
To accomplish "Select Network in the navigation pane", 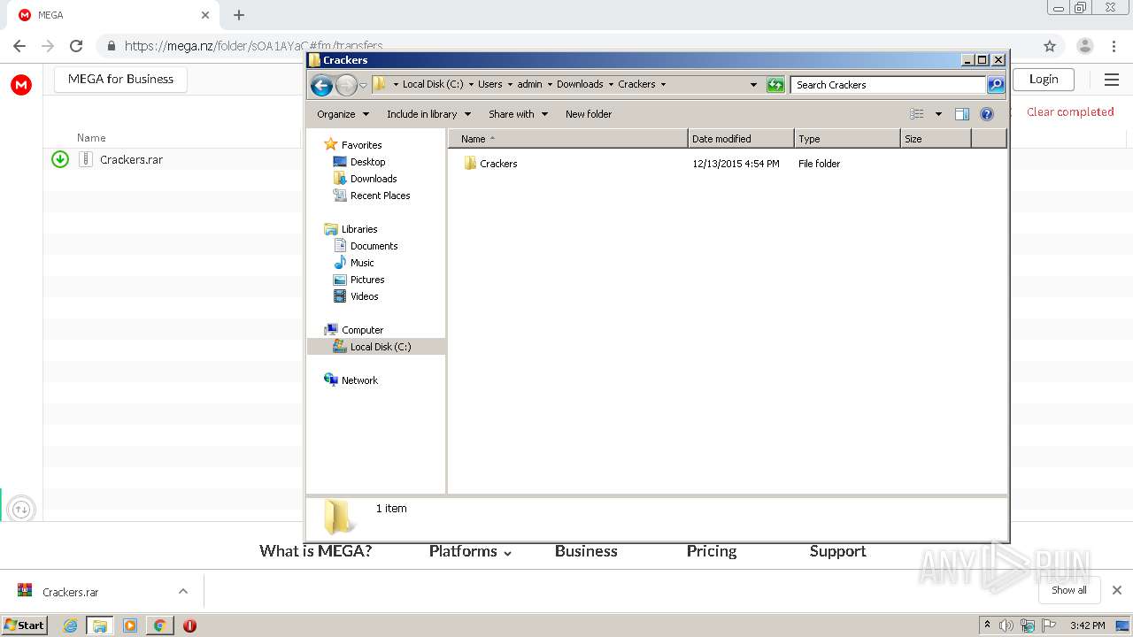I will click(359, 380).
